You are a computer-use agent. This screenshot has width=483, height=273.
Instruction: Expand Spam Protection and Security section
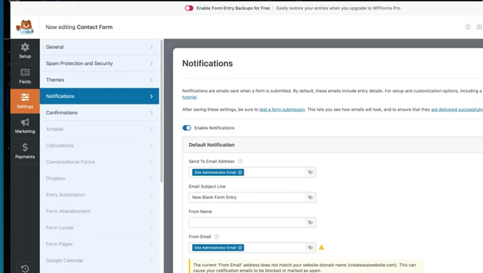point(99,63)
